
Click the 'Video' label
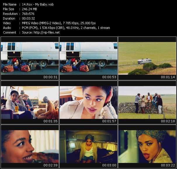(x=7, y=23)
